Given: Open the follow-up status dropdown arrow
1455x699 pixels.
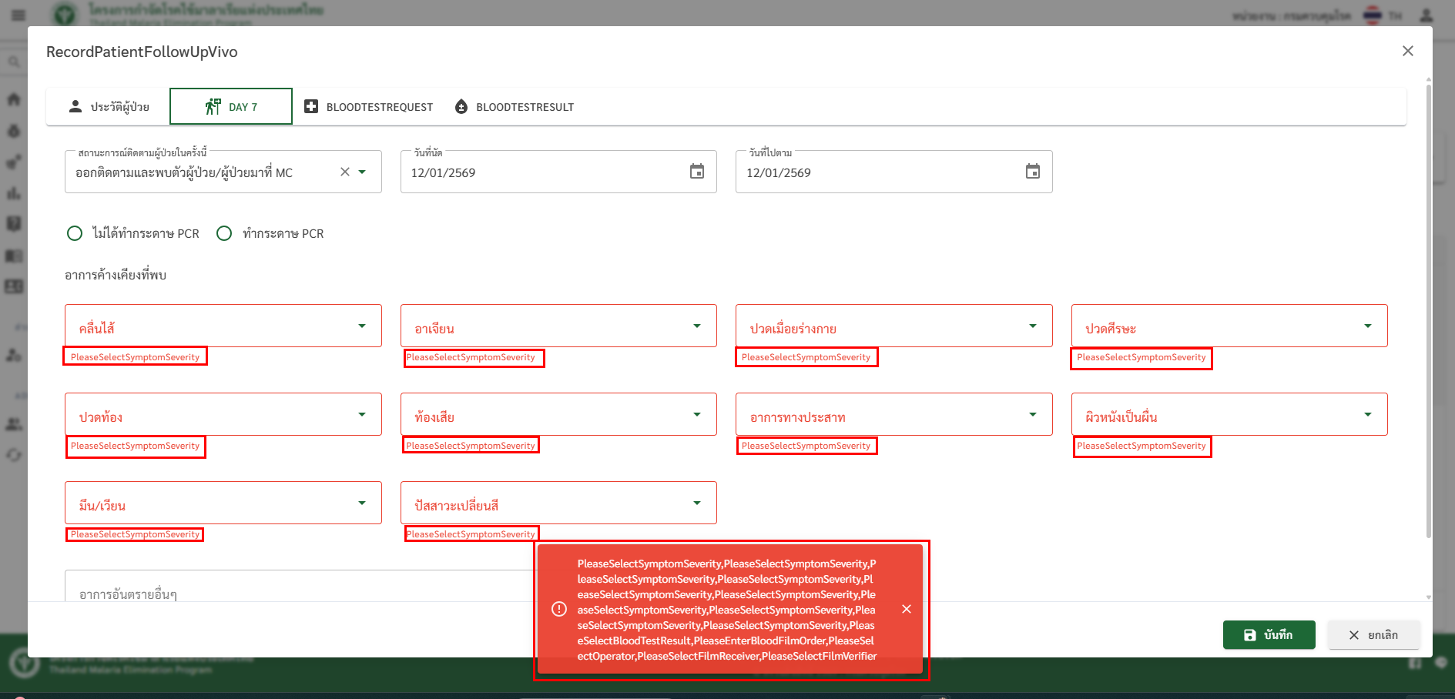Looking at the screenshot, I should [x=363, y=172].
